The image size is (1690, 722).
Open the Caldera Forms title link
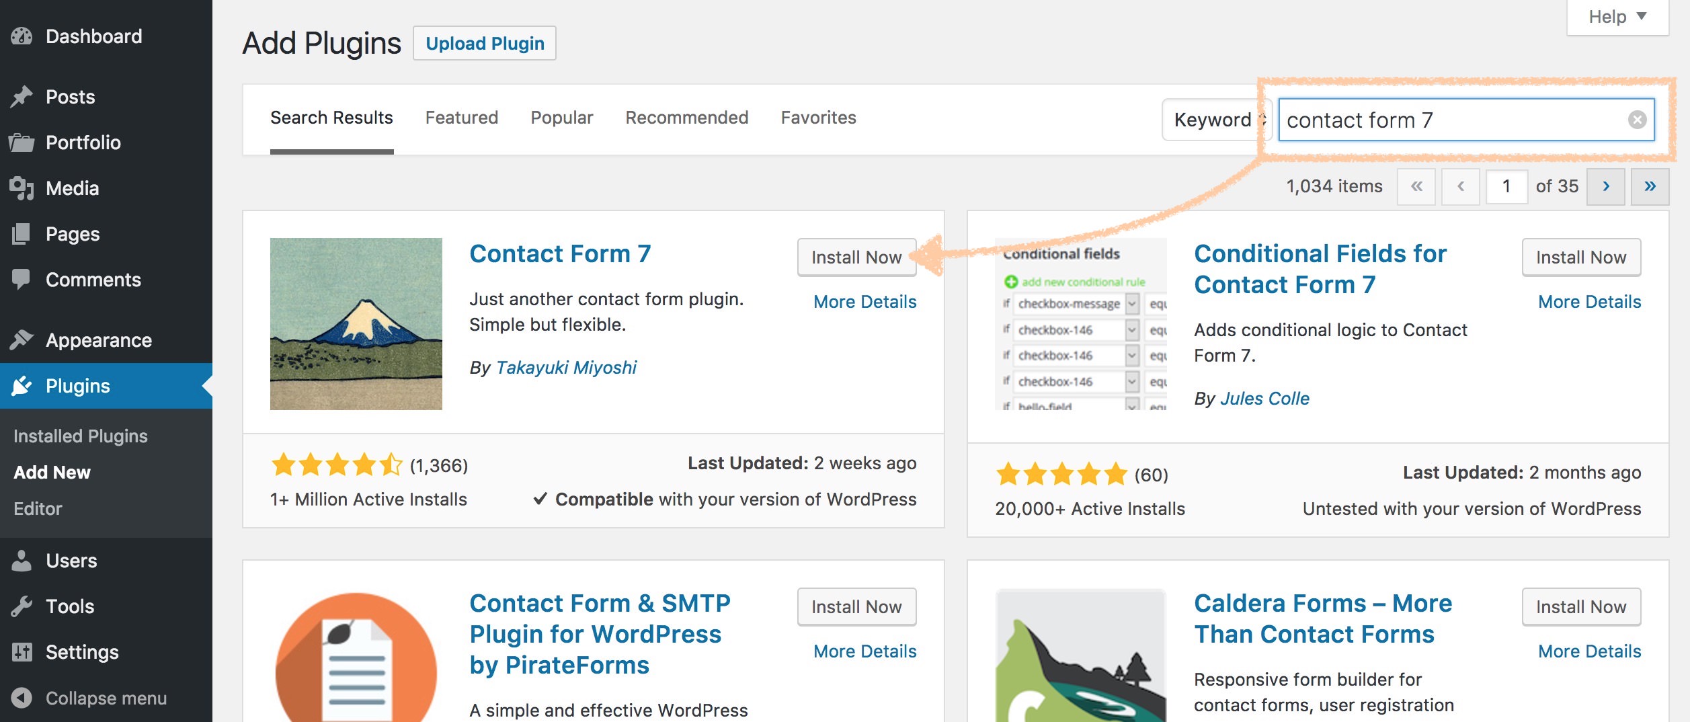pyautogui.click(x=1323, y=618)
